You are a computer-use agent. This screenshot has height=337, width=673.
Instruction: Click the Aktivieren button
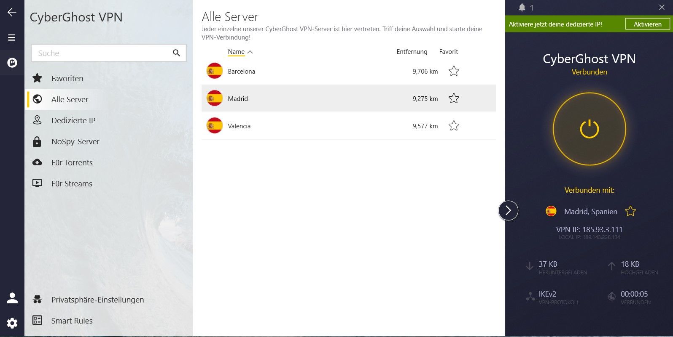point(647,24)
